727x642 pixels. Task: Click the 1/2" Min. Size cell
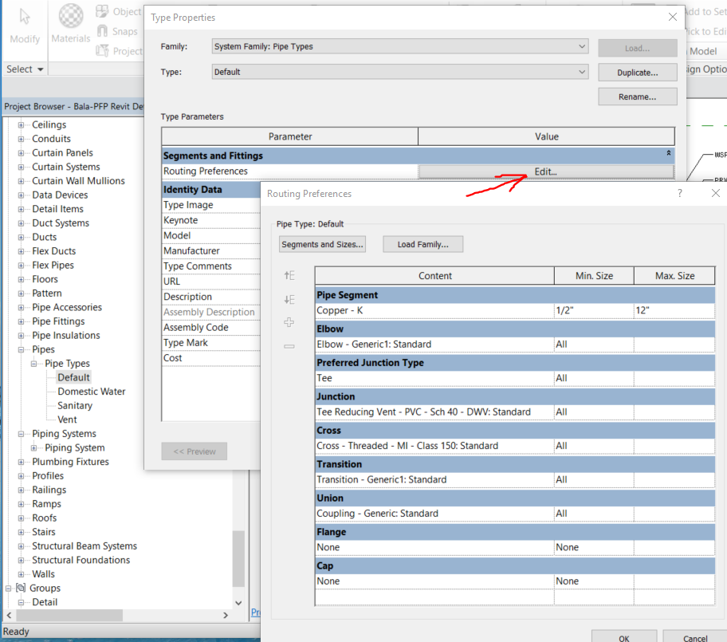tap(594, 310)
